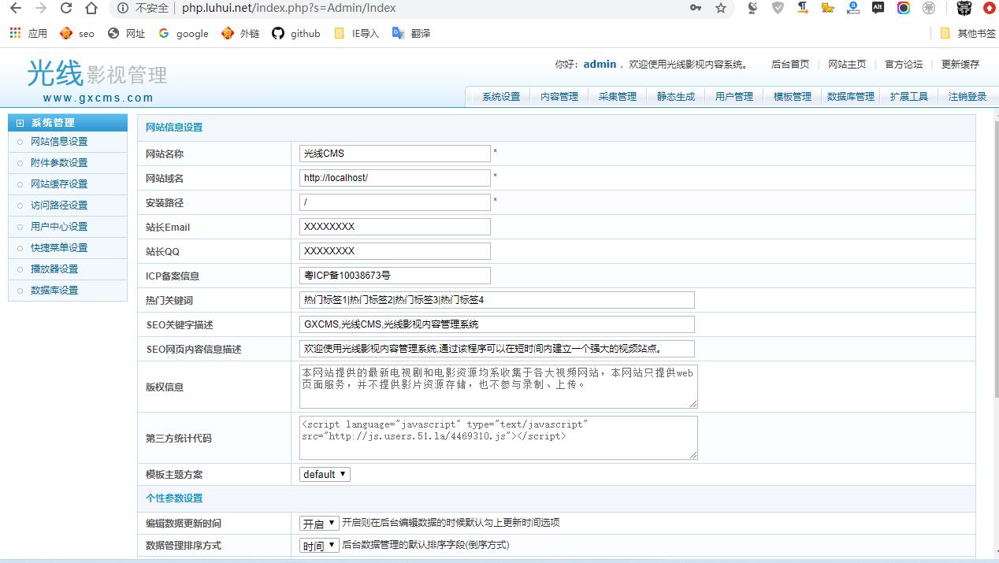Go to 后台首页 link
999x563 pixels.
(790, 65)
